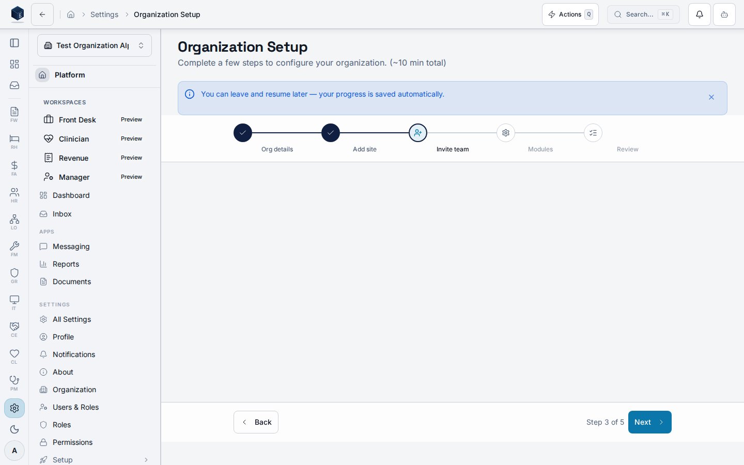
Task: Go to Dashboard in the sidebar
Action: (95, 195)
